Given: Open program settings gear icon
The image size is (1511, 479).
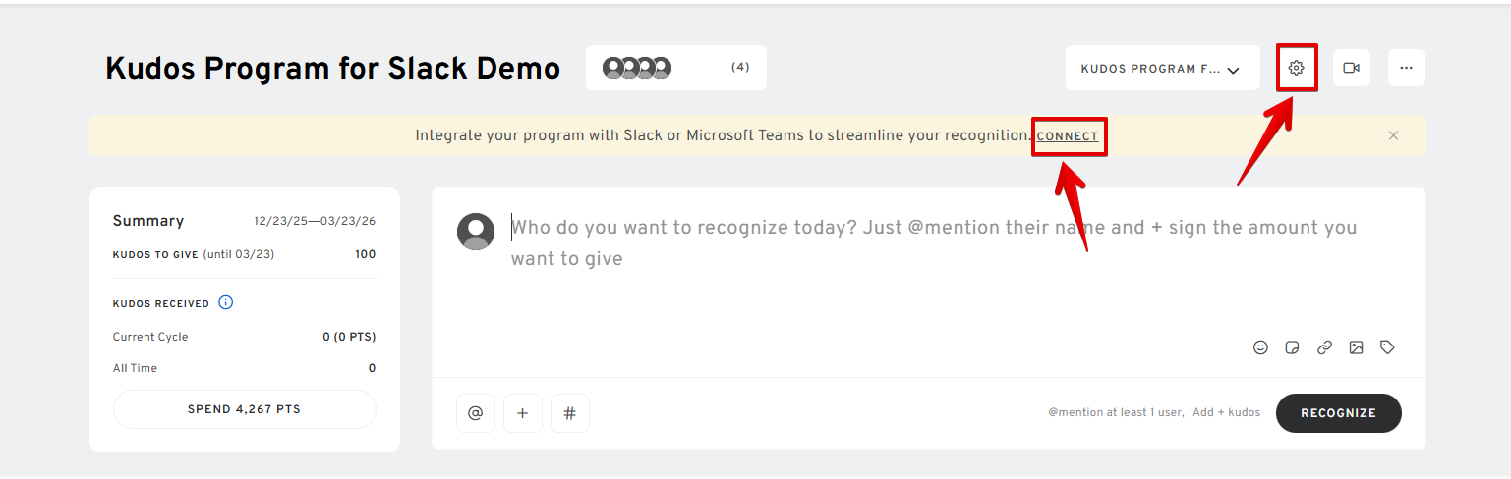Looking at the screenshot, I should (x=1296, y=68).
